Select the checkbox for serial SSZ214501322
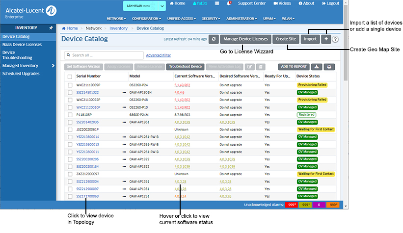The height and width of the screenshot is (233, 403). click(70, 92)
